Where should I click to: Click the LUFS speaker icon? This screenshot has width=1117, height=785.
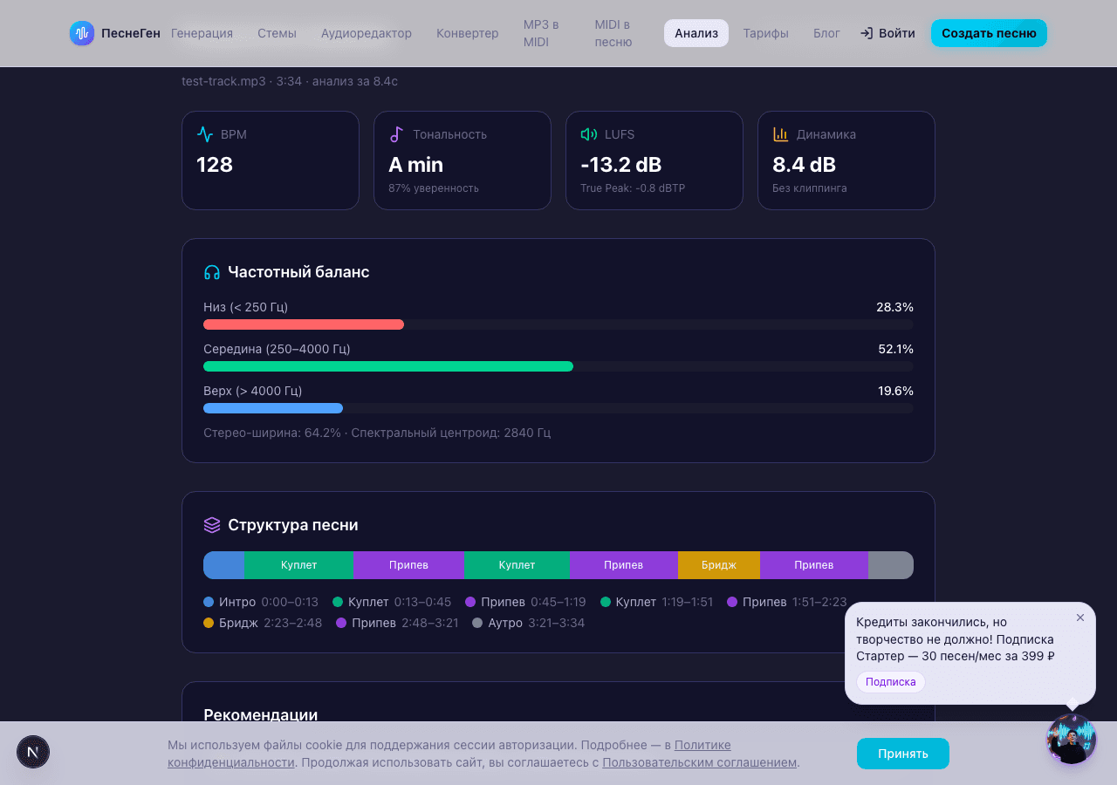589,134
